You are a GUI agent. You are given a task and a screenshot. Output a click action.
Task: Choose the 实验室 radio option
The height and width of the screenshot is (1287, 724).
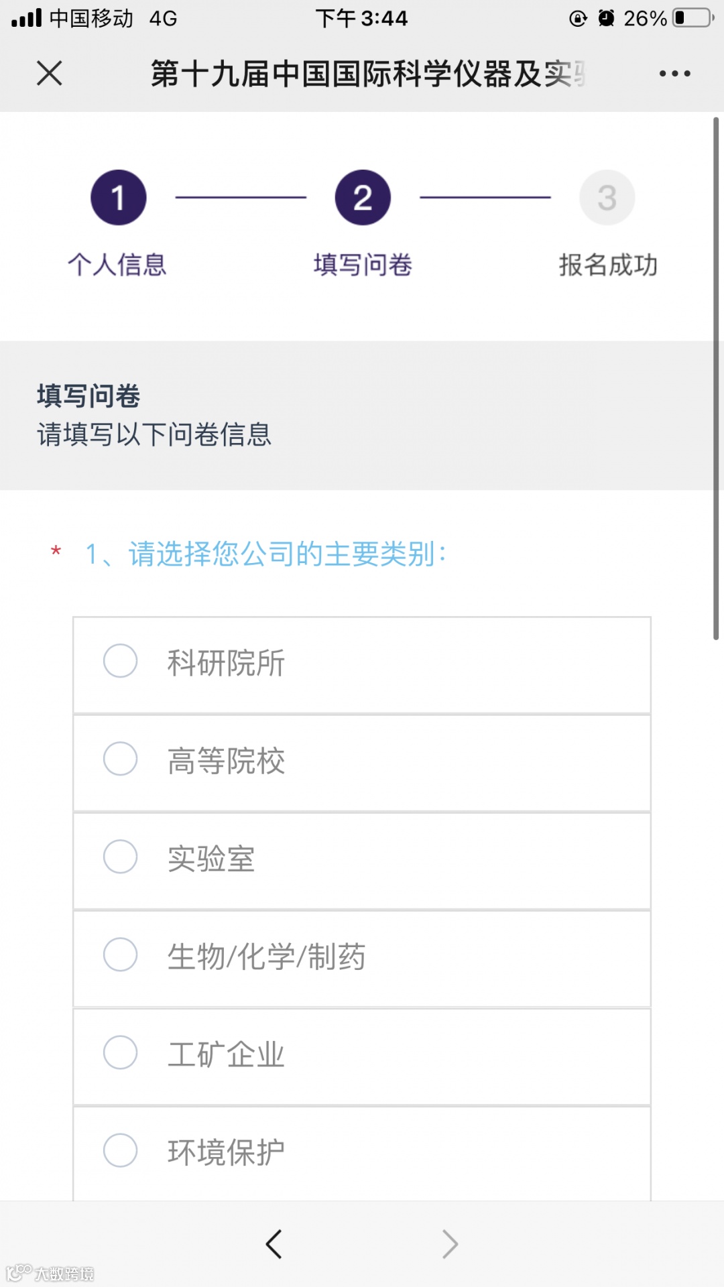tap(121, 857)
